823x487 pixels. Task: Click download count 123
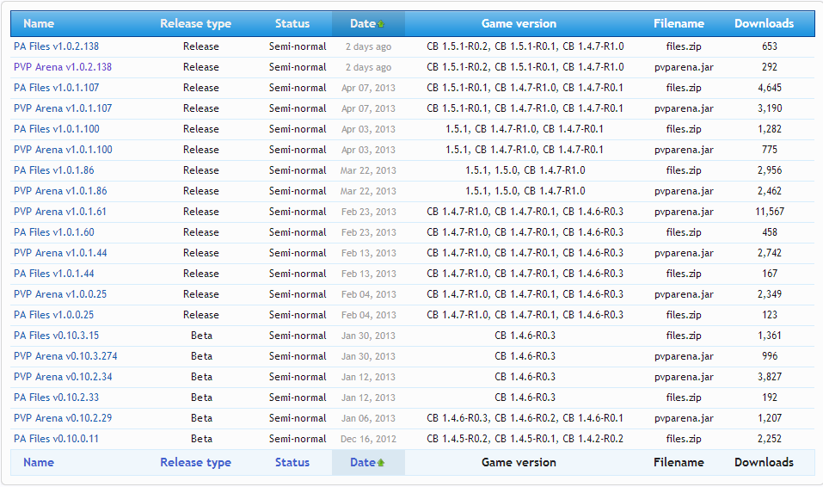click(x=770, y=315)
